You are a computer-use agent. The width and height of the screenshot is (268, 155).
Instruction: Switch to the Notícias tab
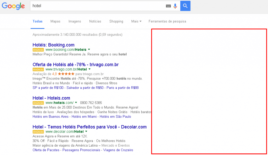point(95,21)
